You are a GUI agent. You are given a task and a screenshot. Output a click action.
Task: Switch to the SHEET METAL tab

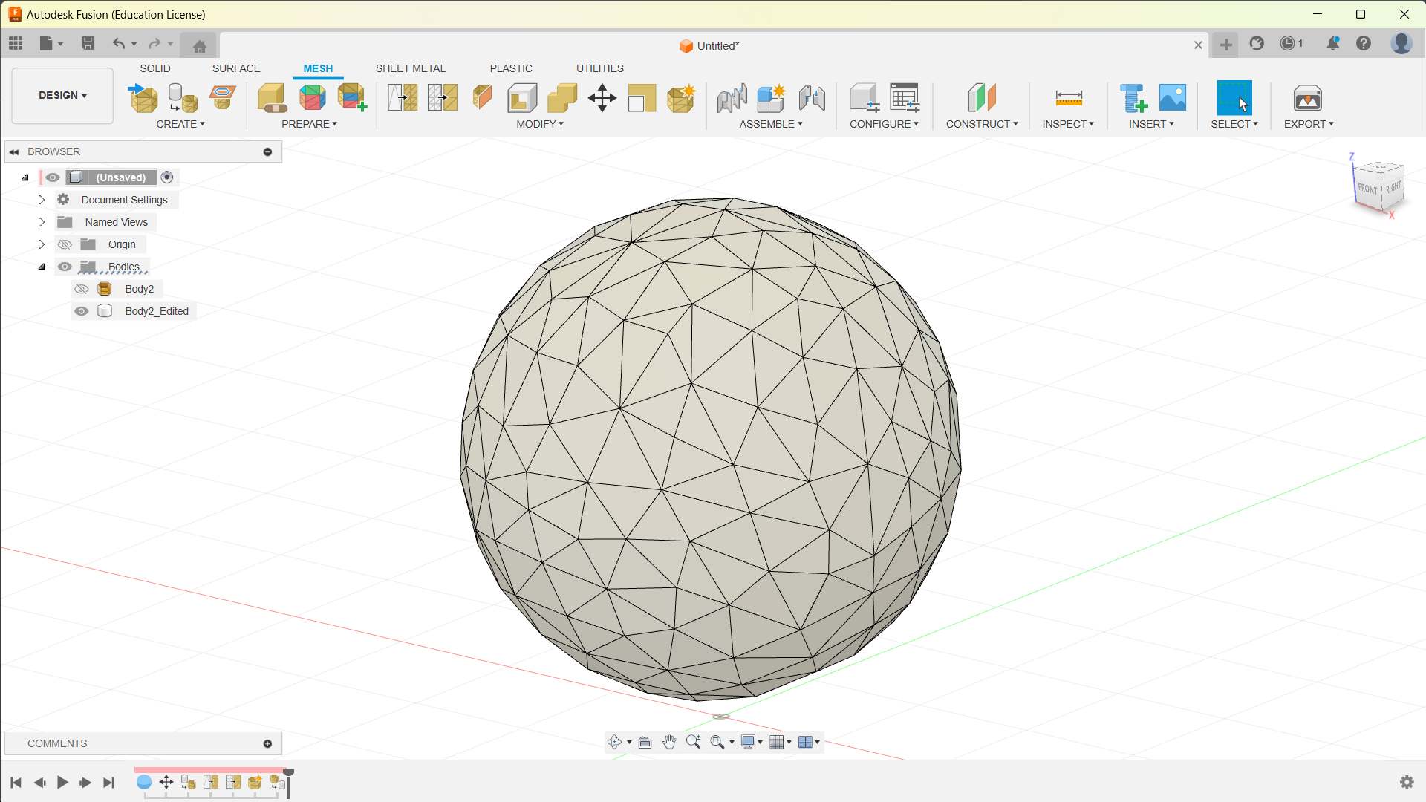point(410,68)
